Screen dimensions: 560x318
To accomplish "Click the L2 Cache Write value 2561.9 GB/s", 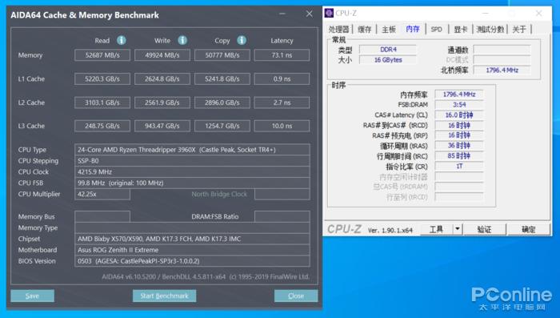I will pos(162,103).
